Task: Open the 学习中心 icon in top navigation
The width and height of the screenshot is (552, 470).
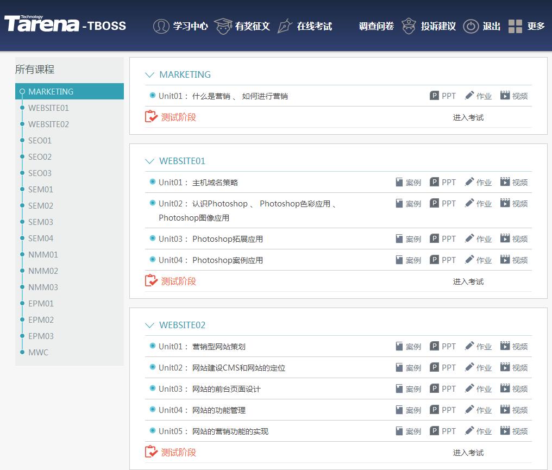Action: click(x=161, y=26)
